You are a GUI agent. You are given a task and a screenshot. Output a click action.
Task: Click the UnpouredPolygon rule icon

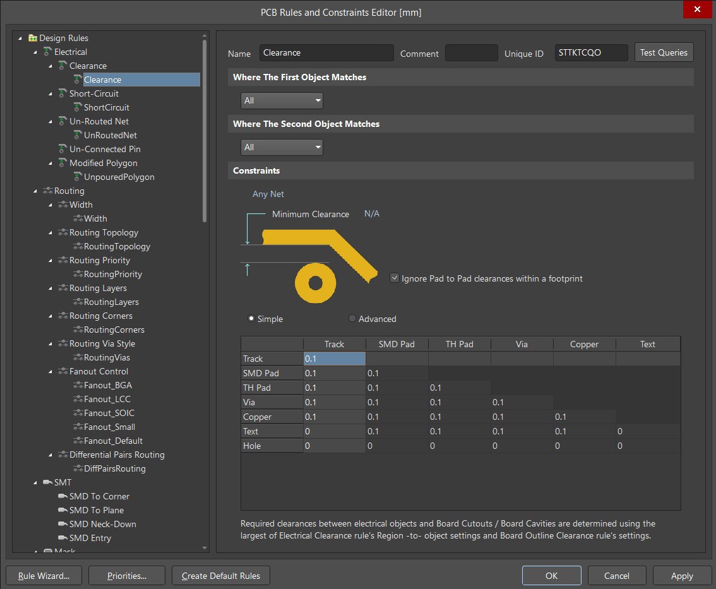[x=78, y=177]
